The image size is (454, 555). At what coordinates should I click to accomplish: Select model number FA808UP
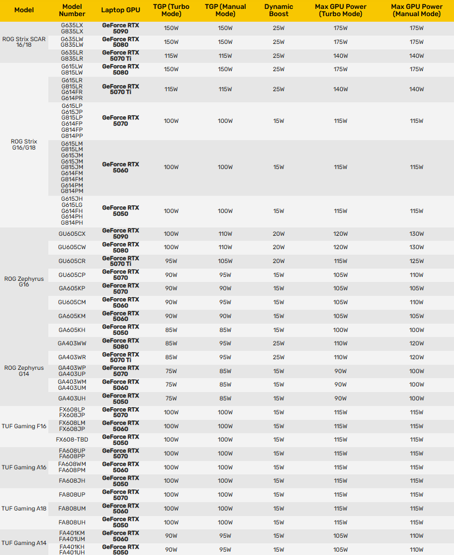tap(72, 494)
